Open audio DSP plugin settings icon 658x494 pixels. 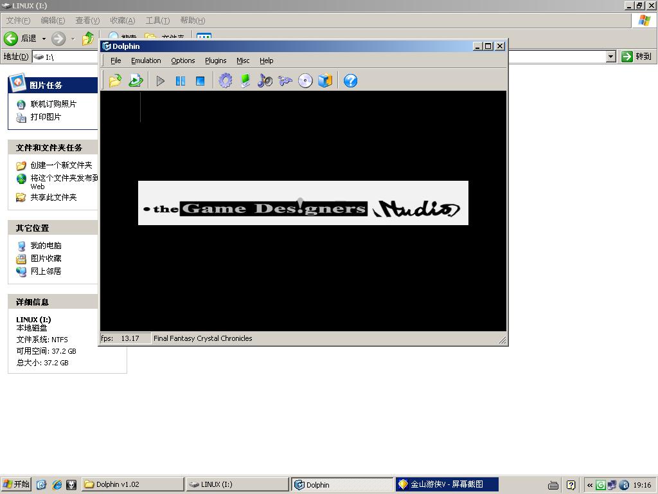pos(265,80)
